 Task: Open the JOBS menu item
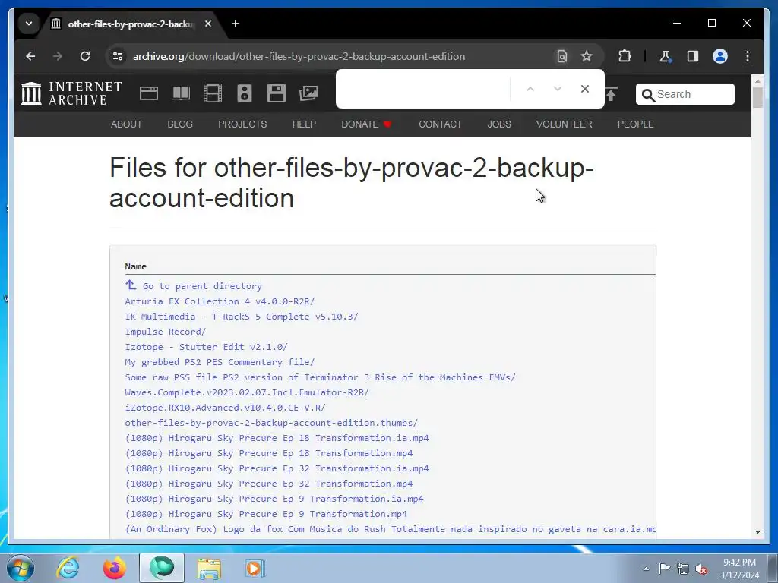499,124
